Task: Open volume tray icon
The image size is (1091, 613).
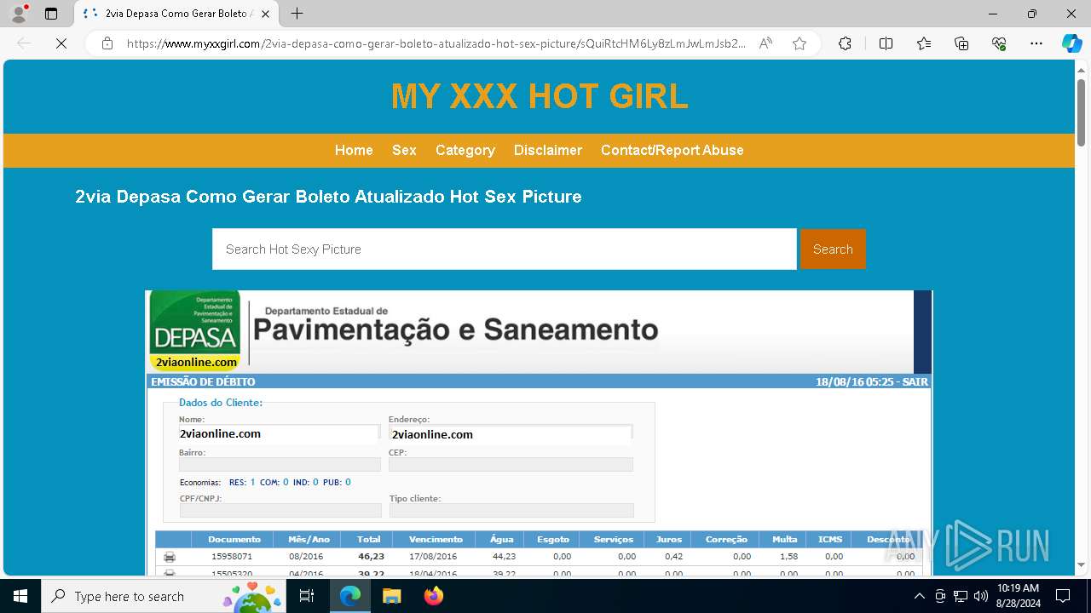Action: 981,596
